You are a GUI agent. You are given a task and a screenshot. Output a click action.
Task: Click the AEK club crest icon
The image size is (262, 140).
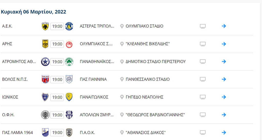click(x=45, y=26)
